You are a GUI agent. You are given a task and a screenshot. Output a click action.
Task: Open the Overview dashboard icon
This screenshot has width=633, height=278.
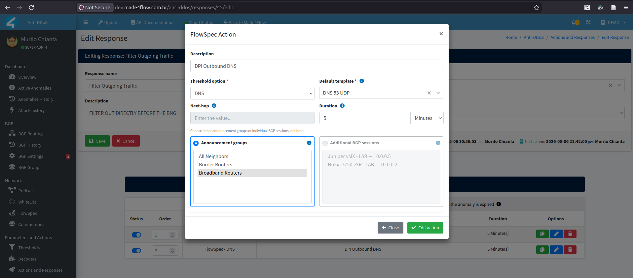tap(12, 77)
